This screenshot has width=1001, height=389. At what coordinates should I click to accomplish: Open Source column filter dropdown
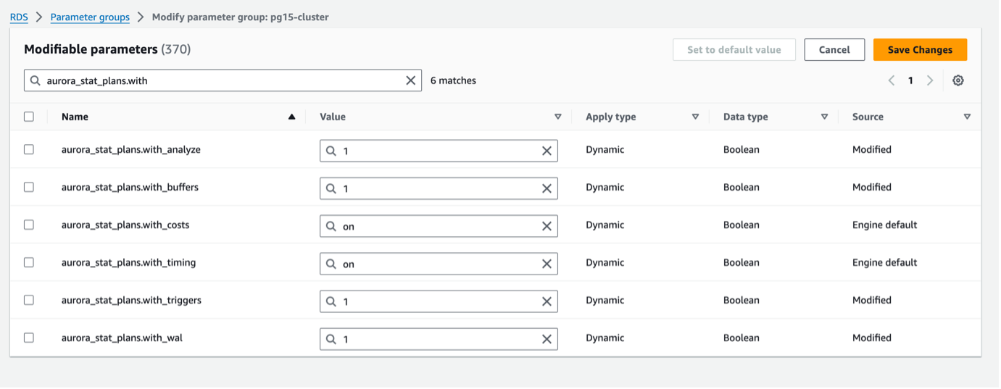(x=967, y=117)
